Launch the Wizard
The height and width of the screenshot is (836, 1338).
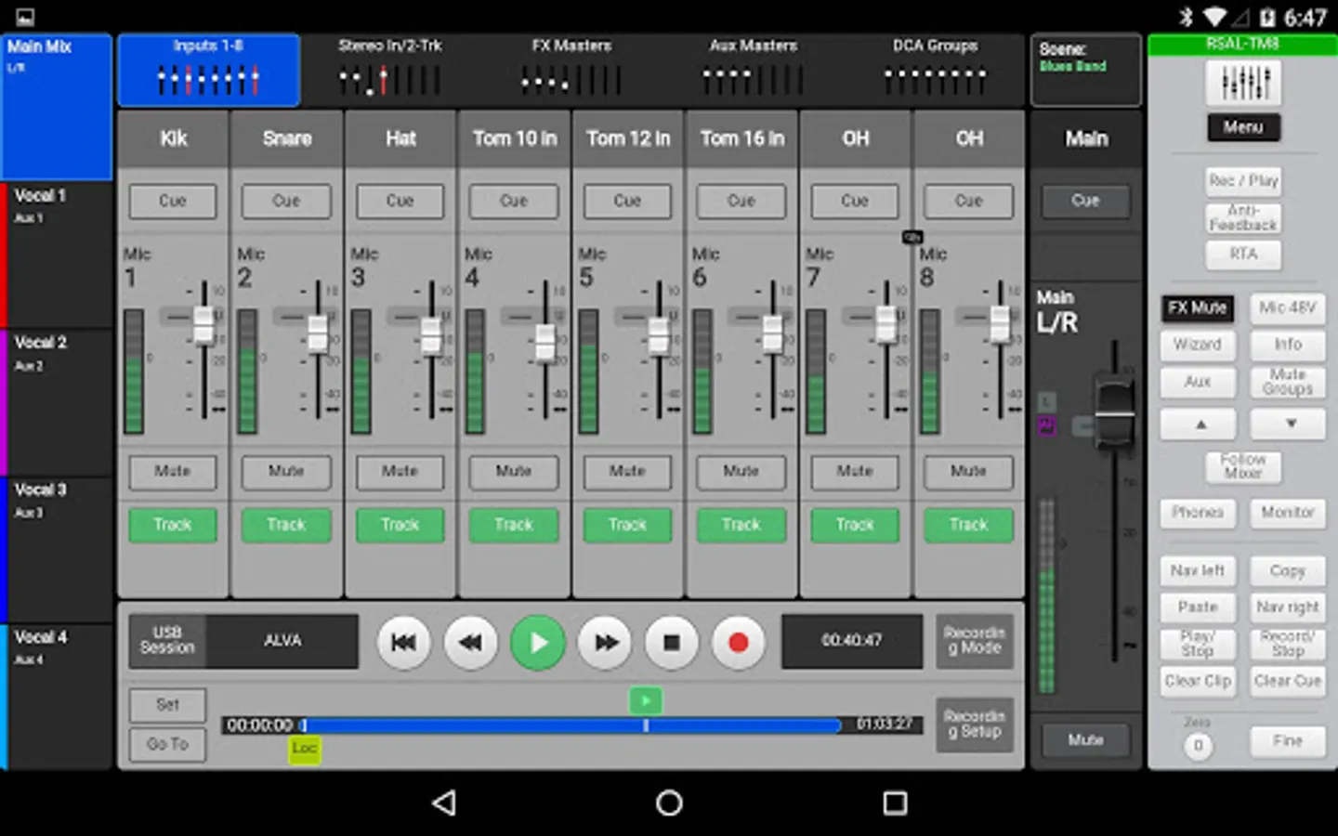tap(1198, 345)
